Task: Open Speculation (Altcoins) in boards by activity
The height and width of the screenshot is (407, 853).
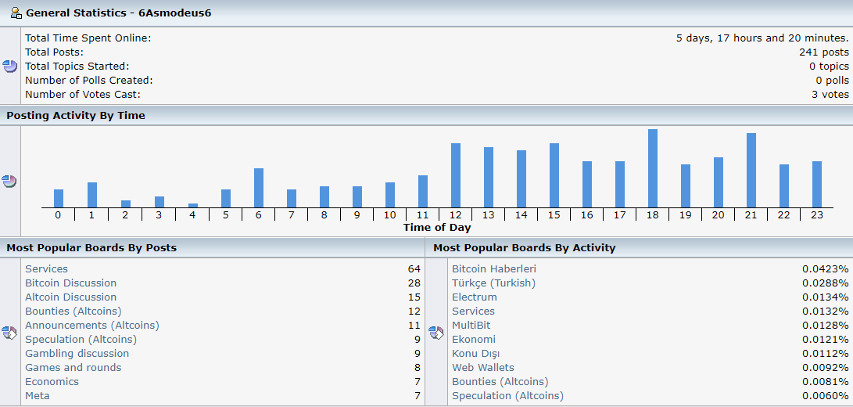Action: pyautogui.click(x=508, y=395)
